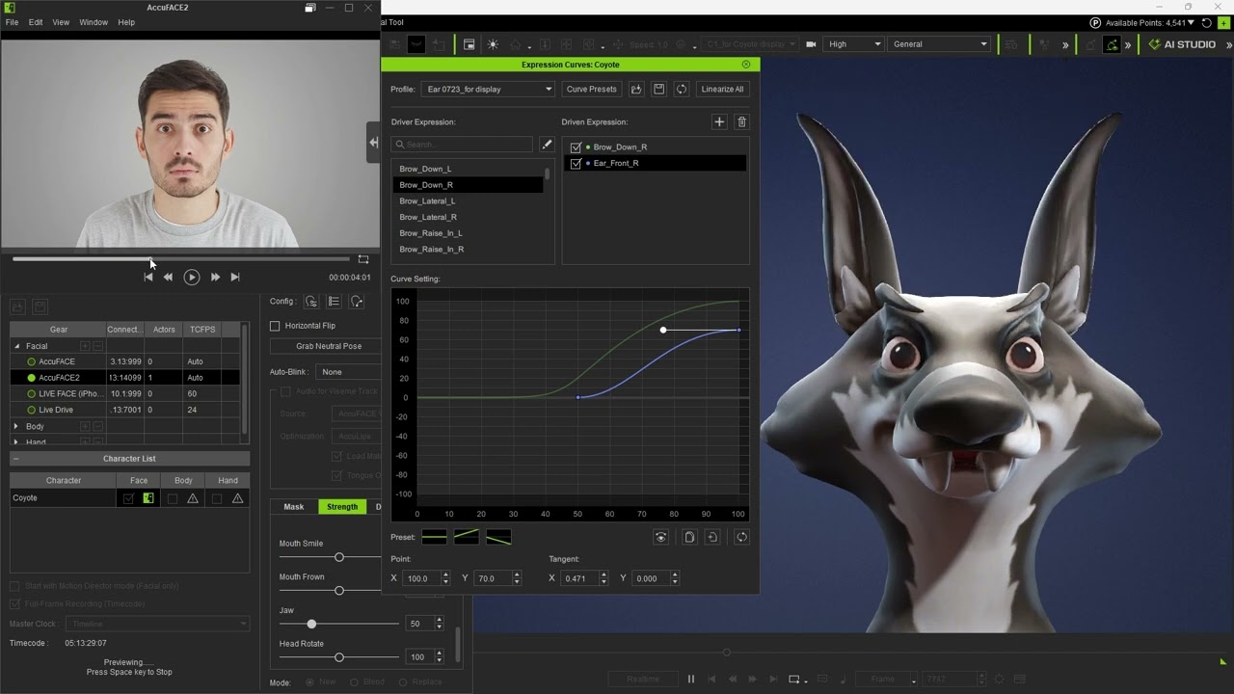
Task: Close the Expression Curves: Coyote panel
Action: click(x=745, y=65)
